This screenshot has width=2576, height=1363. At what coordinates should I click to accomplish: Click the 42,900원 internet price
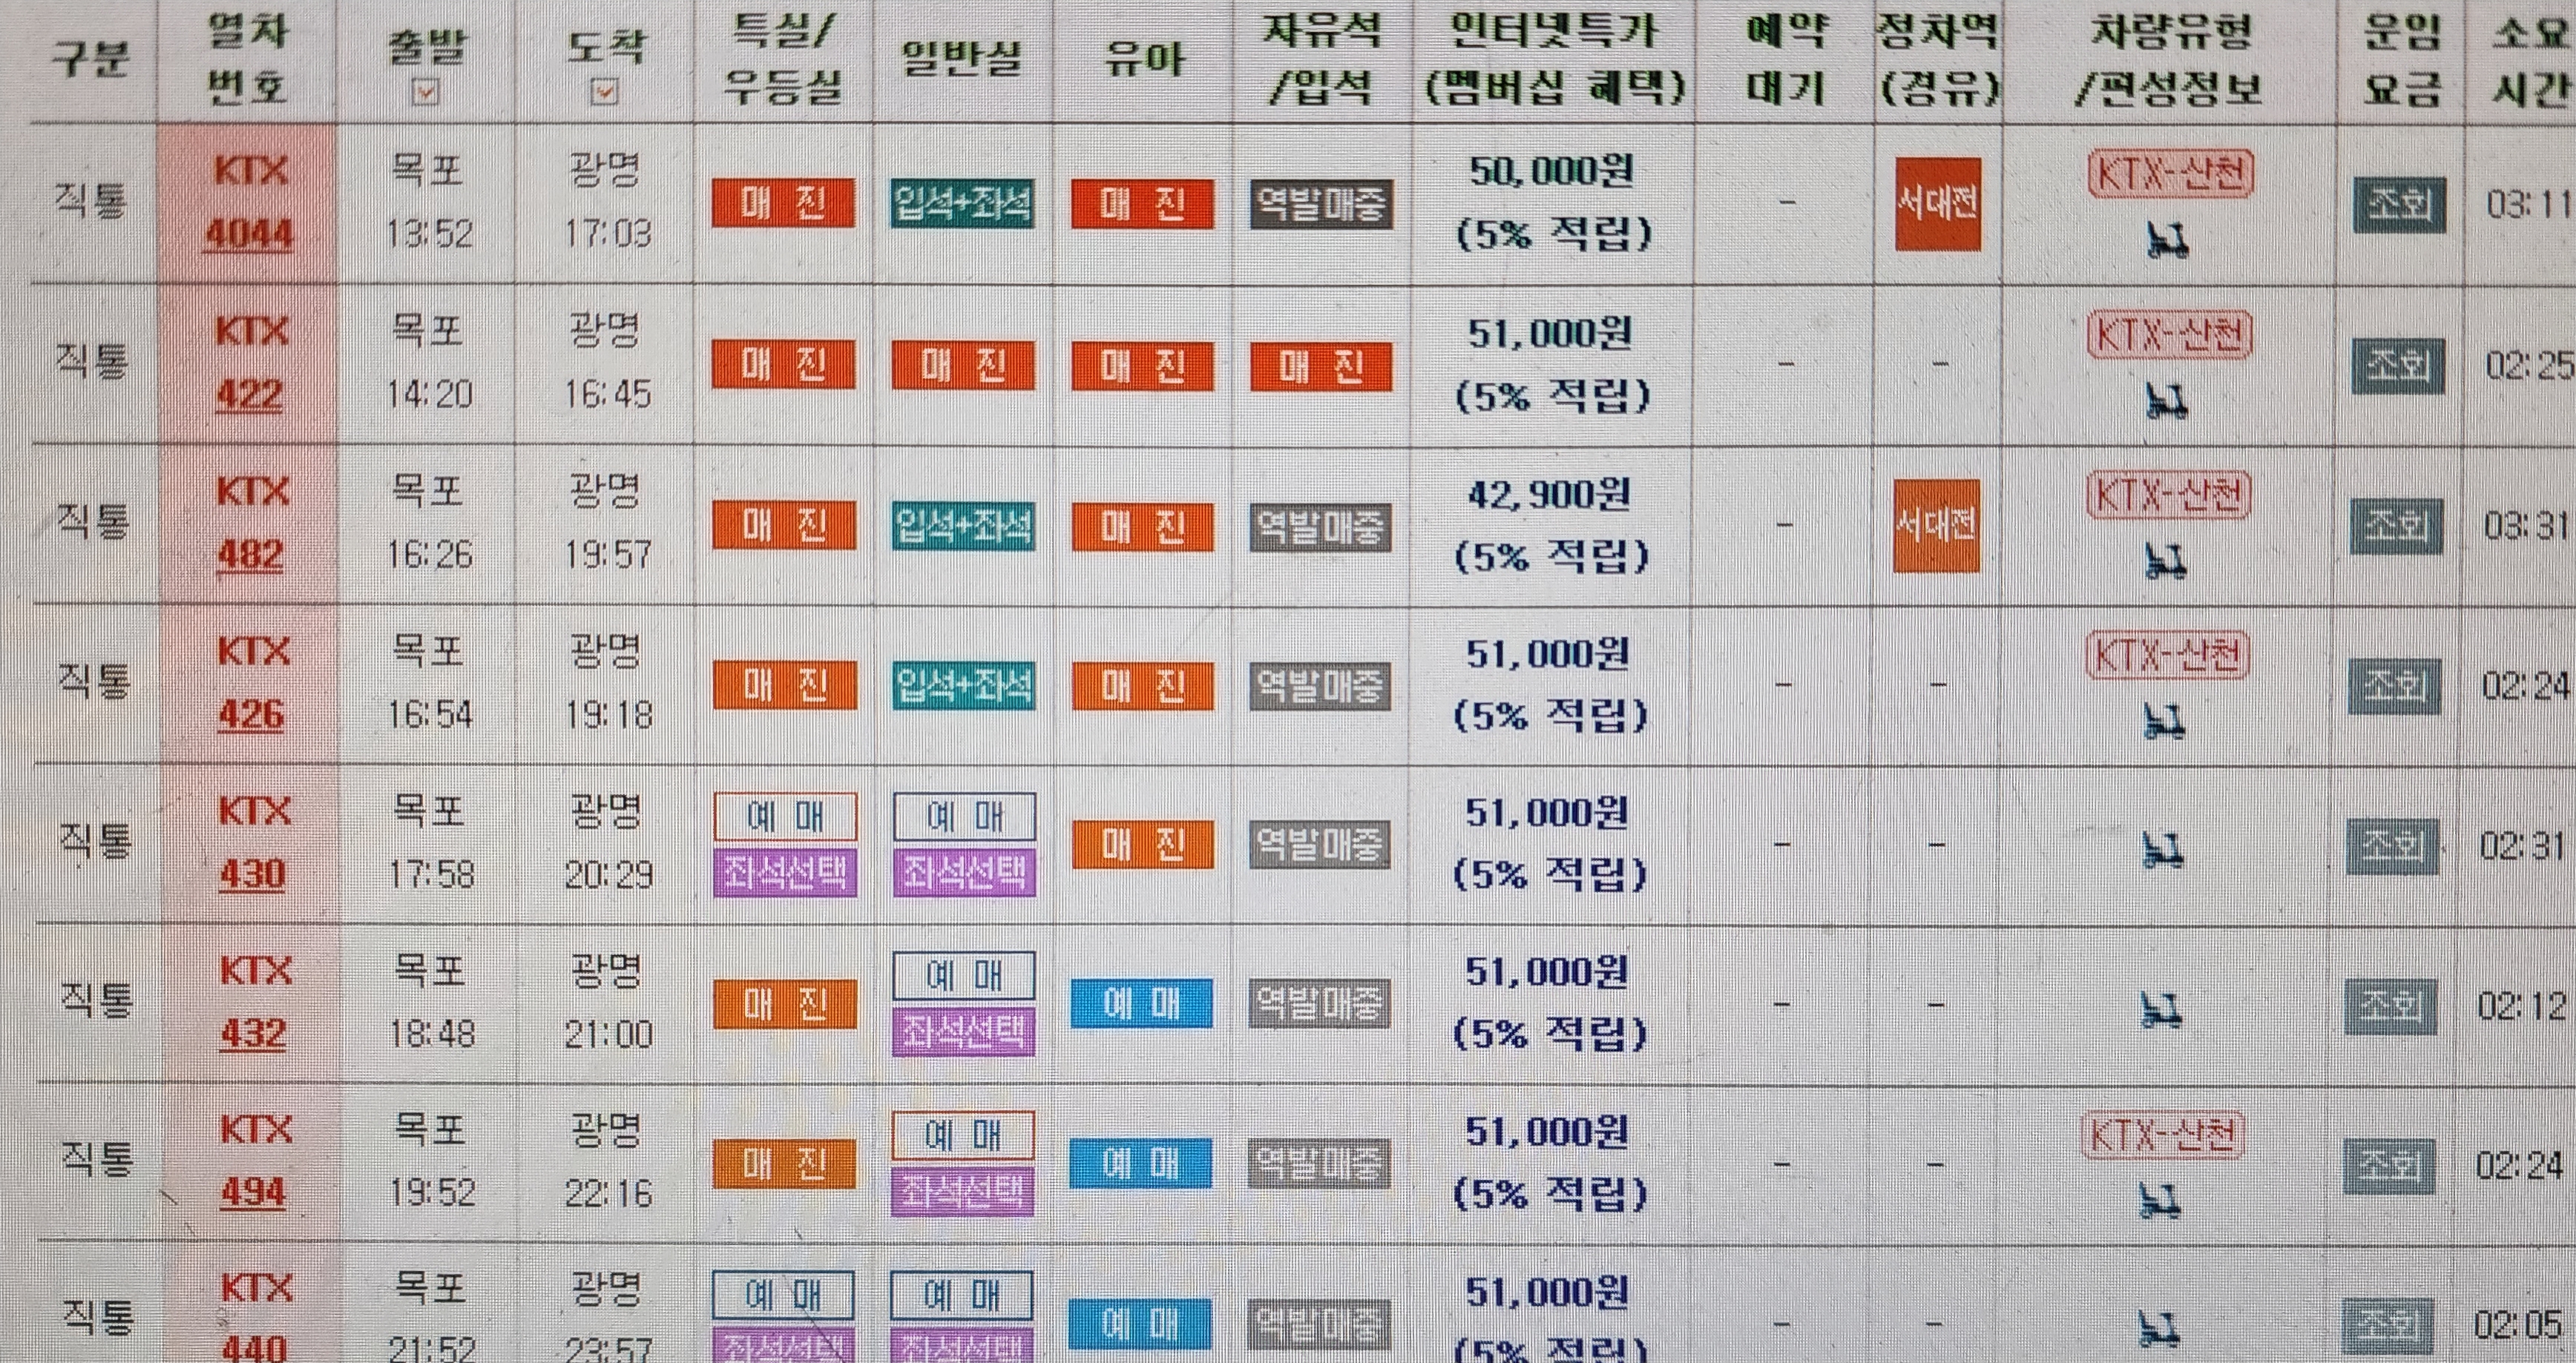tap(1550, 494)
